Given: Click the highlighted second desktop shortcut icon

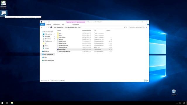Looking at the screenshot, I should coord(4,14).
